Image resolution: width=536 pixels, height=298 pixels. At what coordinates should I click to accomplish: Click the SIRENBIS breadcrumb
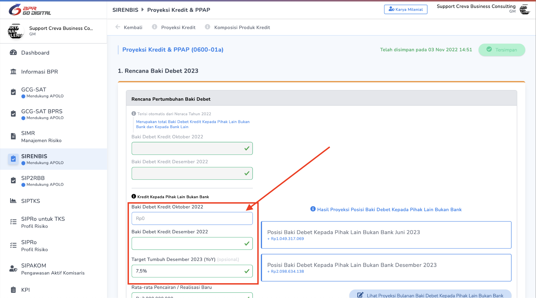pyautogui.click(x=125, y=10)
